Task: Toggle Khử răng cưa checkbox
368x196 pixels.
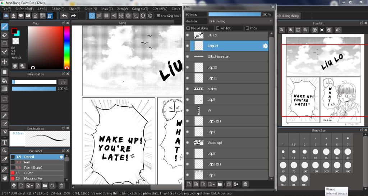Action: tap(158, 16)
